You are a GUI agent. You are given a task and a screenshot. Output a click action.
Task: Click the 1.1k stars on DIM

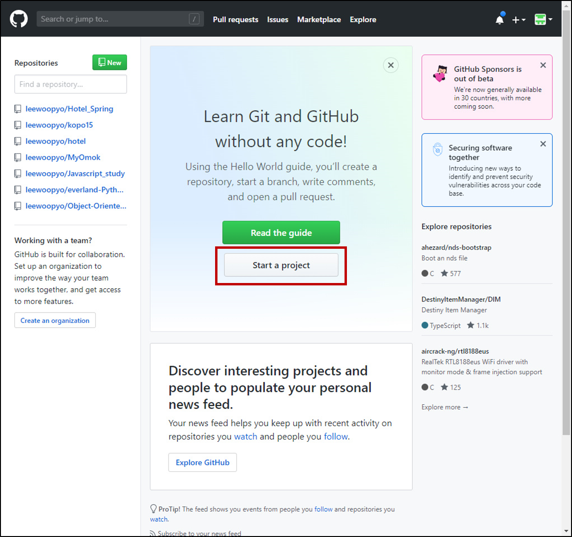478,325
